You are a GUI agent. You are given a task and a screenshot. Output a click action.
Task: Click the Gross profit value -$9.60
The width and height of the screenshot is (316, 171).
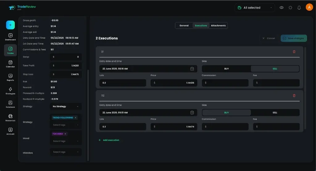pos(54,21)
